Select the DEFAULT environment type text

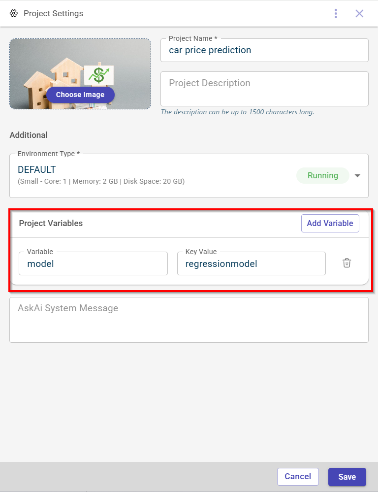point(37,169)
